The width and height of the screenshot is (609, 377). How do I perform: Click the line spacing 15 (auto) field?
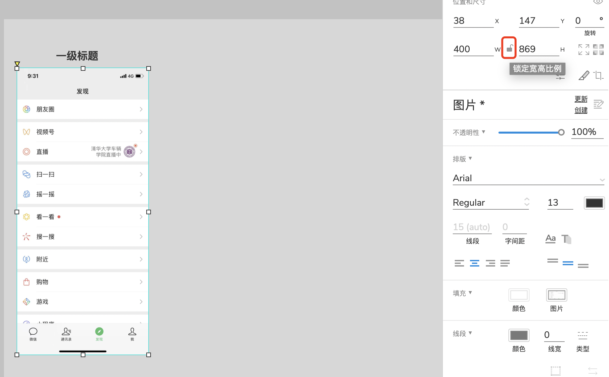[472, 227]
